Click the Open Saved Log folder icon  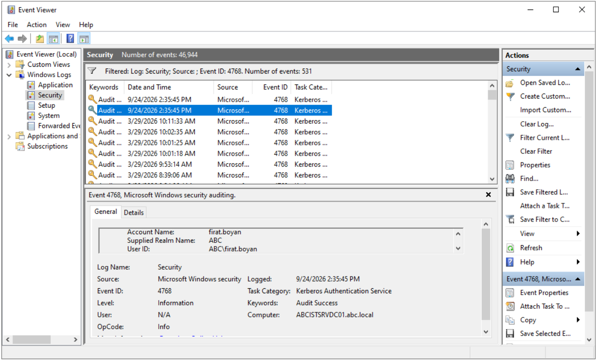tap(510, 83)
